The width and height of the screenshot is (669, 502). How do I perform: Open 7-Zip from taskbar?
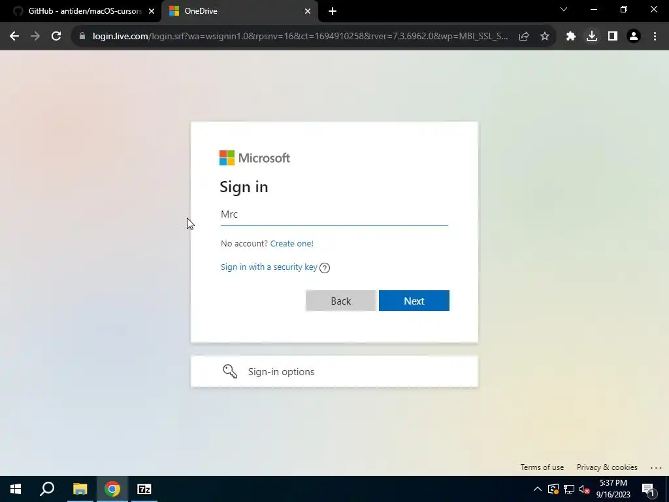click(x=144, y=489)
